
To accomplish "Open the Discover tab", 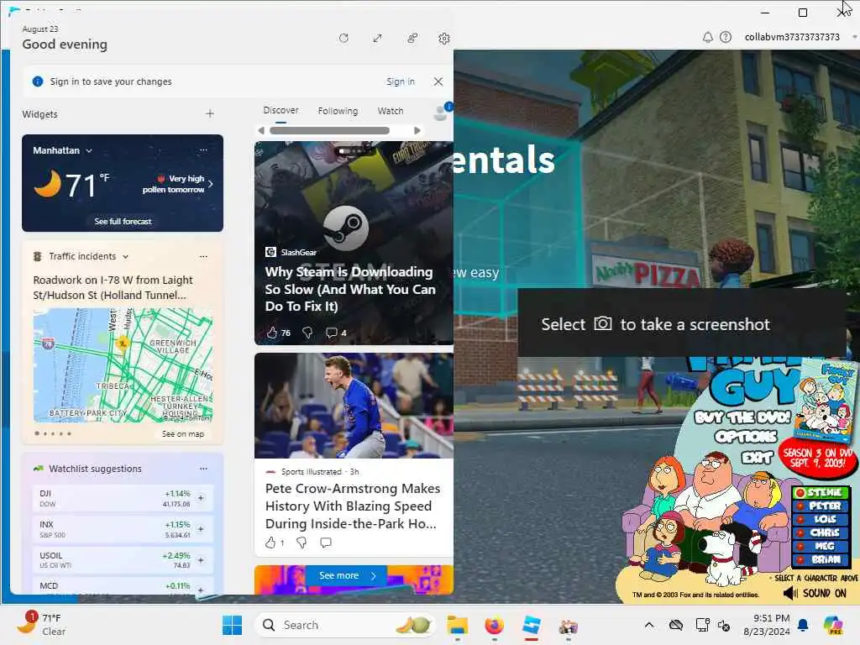I will [x=281, y=110].
